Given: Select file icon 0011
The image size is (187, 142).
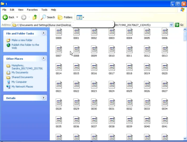Looking at the screenshot, I should click(129, 49).
